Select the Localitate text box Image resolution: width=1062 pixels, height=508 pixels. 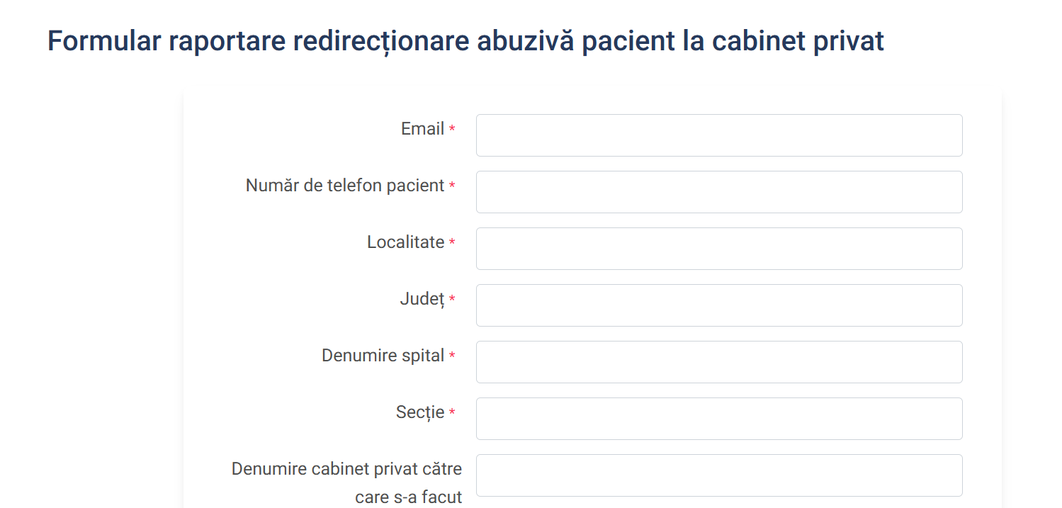coord(718,249)
